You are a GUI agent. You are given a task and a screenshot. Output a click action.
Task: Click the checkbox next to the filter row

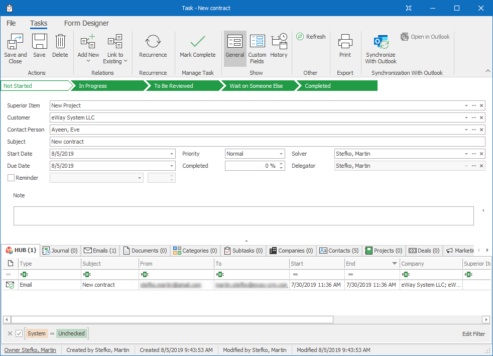[19, 333]
